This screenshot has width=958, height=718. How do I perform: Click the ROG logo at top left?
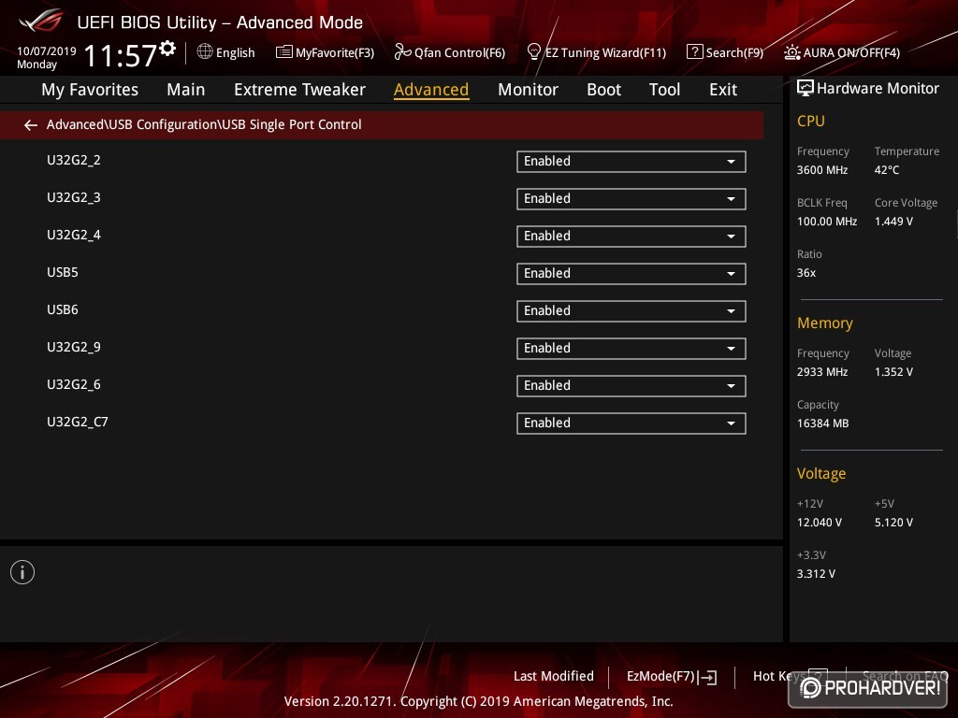coord(41,22)
